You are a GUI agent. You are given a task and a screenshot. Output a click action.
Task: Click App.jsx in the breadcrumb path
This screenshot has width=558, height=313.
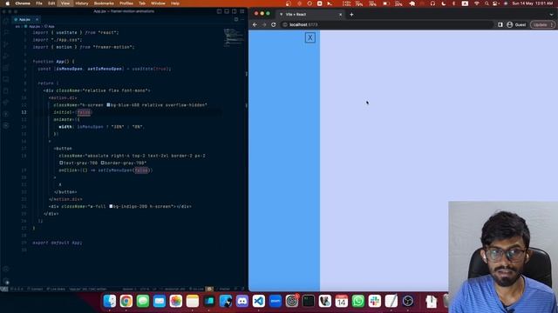pos(34,26)
